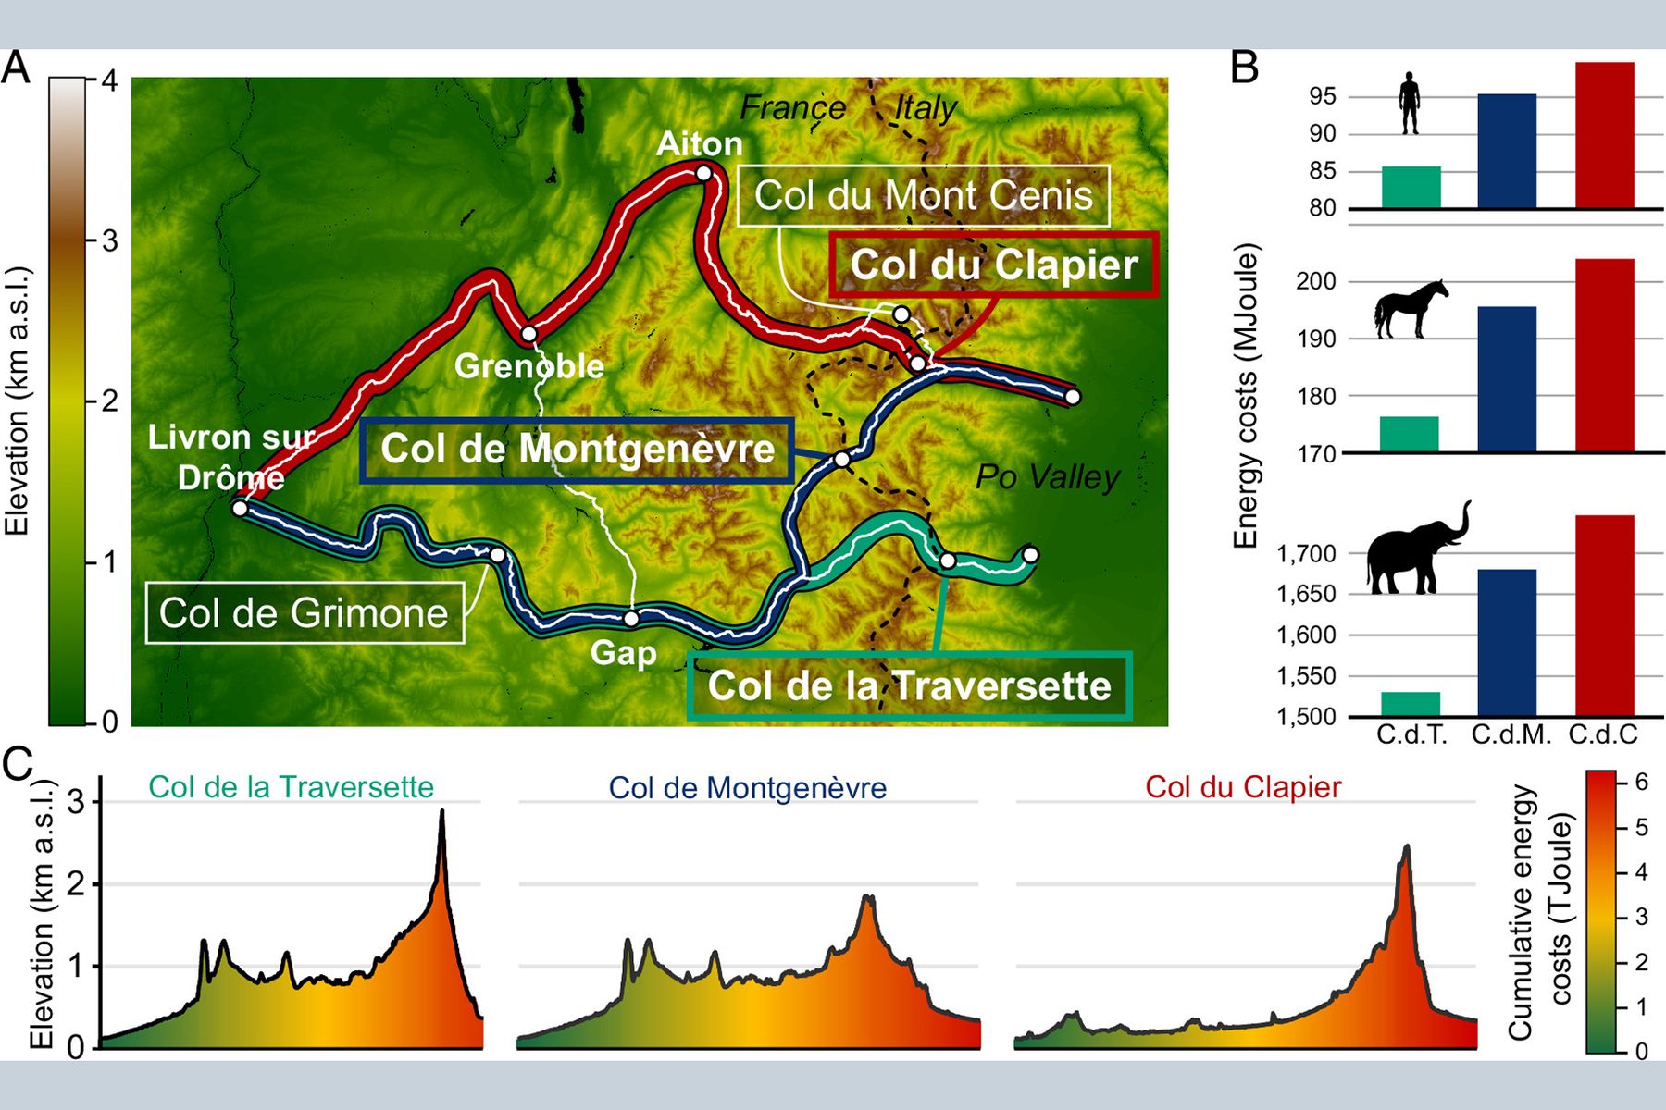Click the Col de Montgenèvre pass marker
Viewport: 1666px width, 1110px height.
(842, 459)
